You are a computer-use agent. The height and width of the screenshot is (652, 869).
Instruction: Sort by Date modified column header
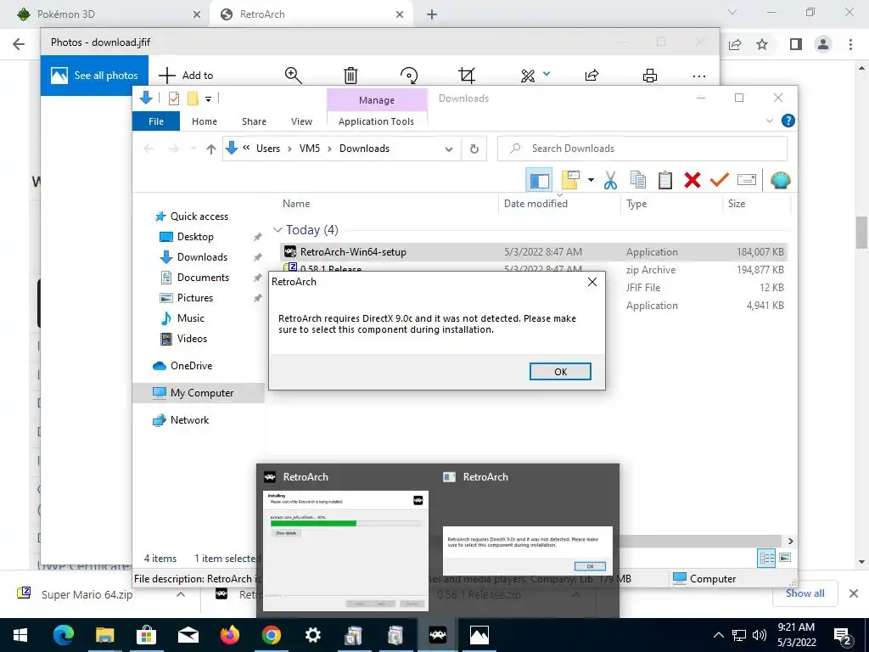tap(535, 204)
